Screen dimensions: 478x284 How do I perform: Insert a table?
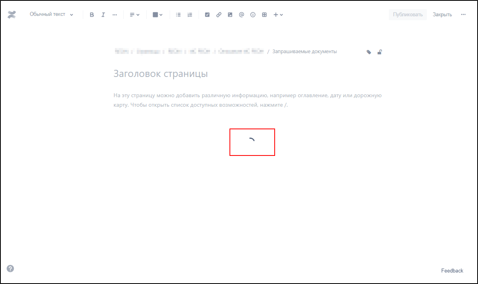click(264, 15)
